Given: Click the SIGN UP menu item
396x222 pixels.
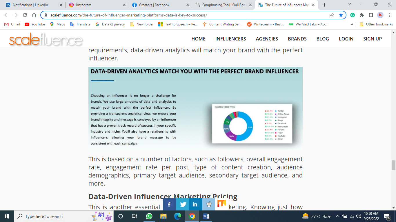Looking at the screenshot, I should point(373,39).
